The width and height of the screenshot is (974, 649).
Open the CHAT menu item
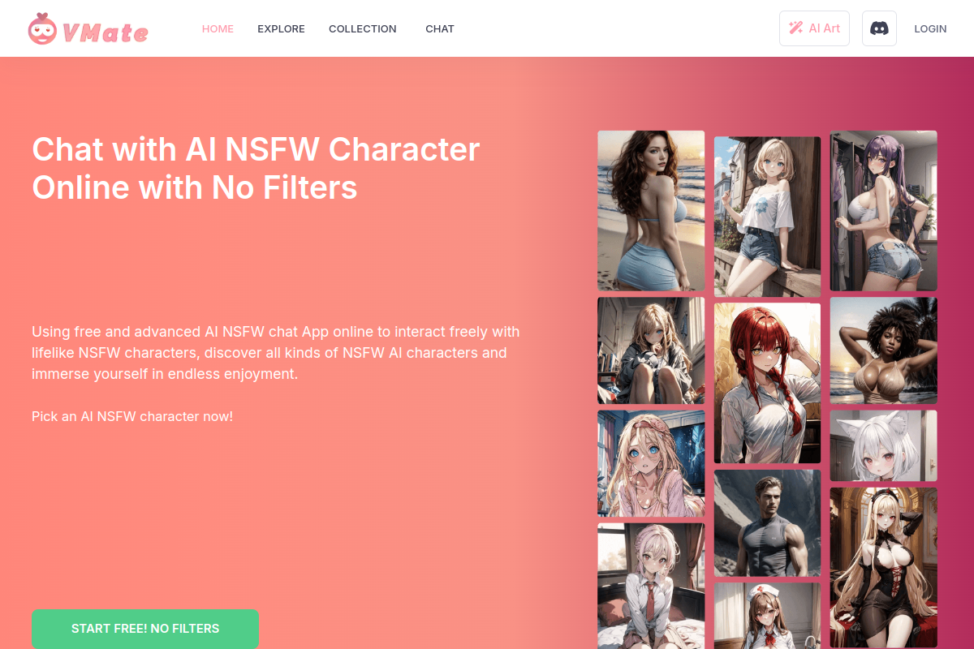point(440,28)
